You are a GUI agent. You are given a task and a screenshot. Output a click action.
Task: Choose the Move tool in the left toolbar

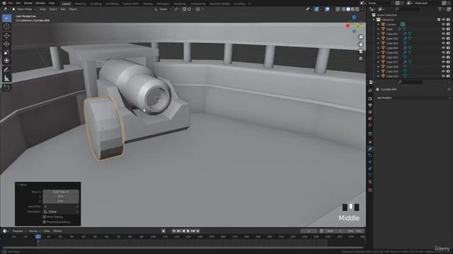click(6, 36)
